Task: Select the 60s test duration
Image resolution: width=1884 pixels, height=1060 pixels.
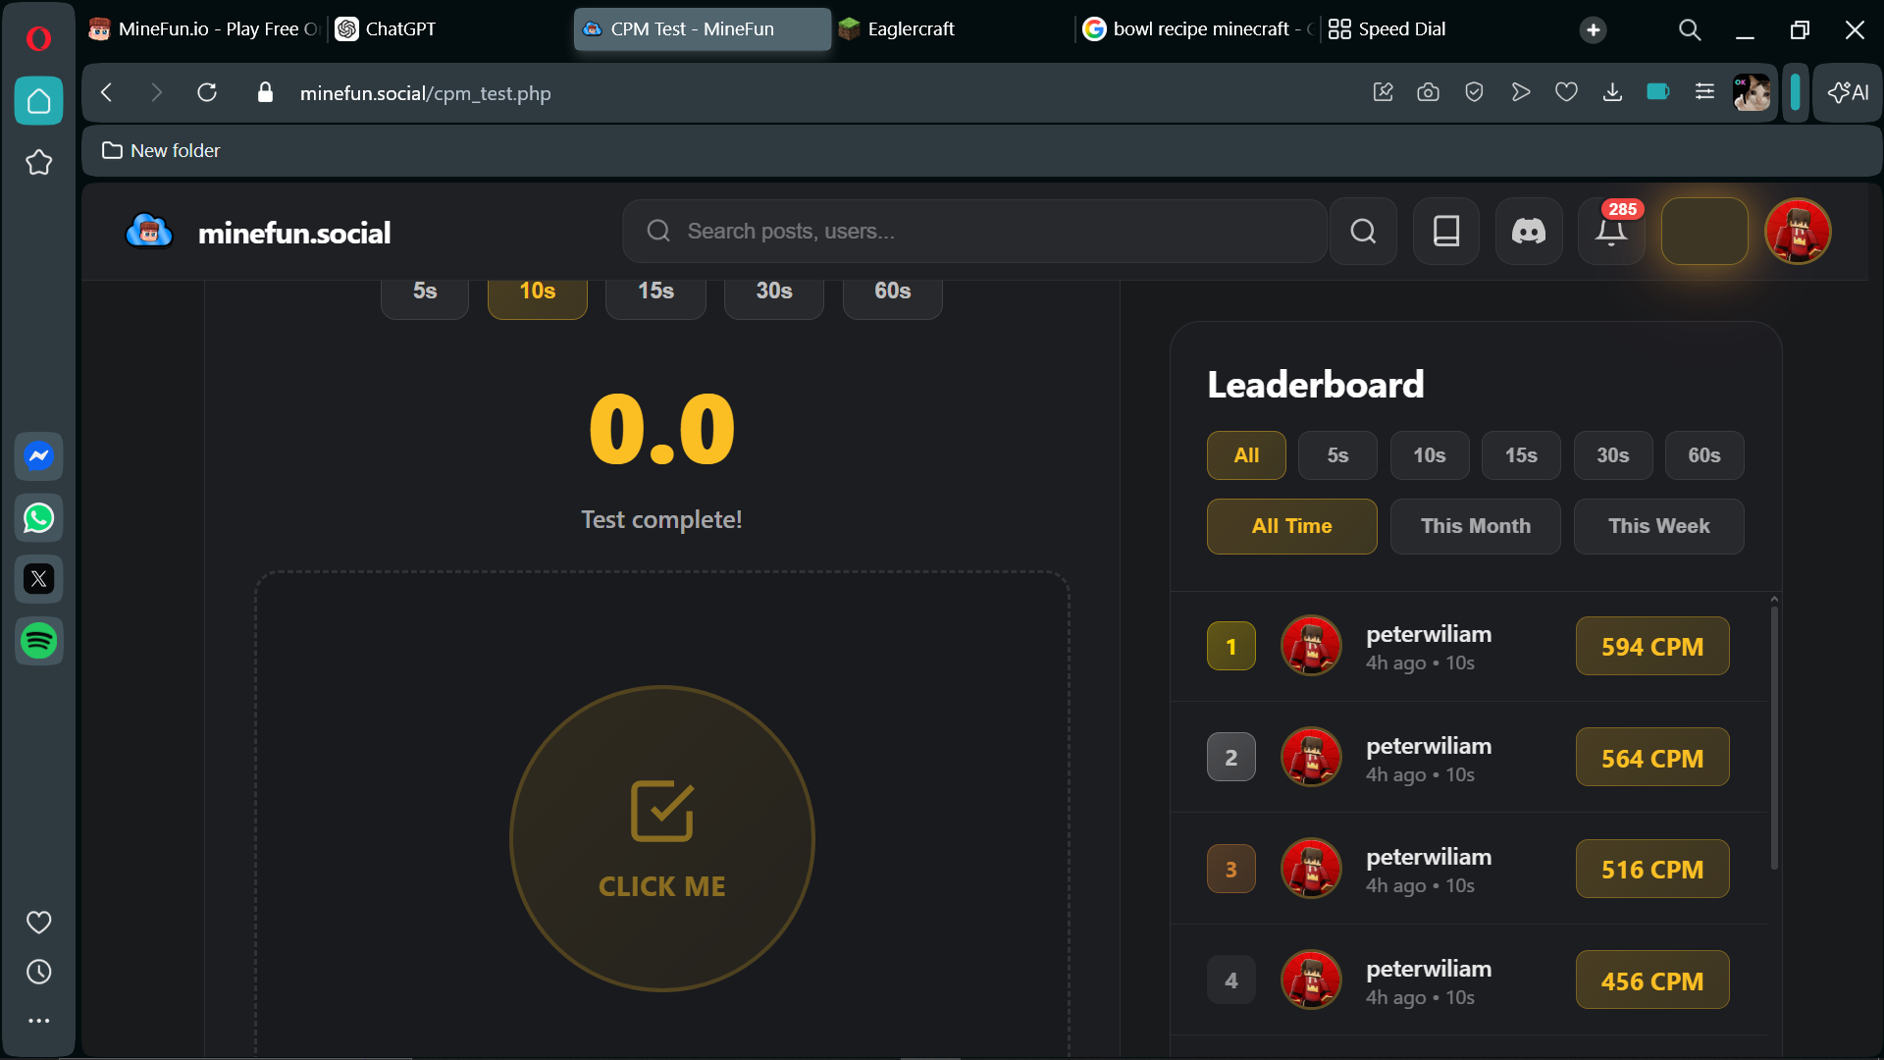Action: click(x=892, y=291)
